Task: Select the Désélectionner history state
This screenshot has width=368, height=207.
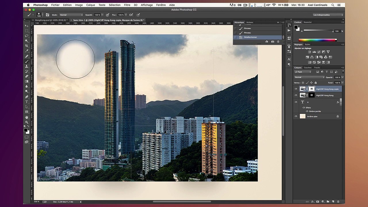Action: [258, 37]
